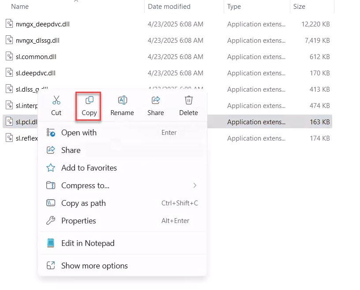Select Copy as path menu entry
Screen dimensions: 360x290
83,203
